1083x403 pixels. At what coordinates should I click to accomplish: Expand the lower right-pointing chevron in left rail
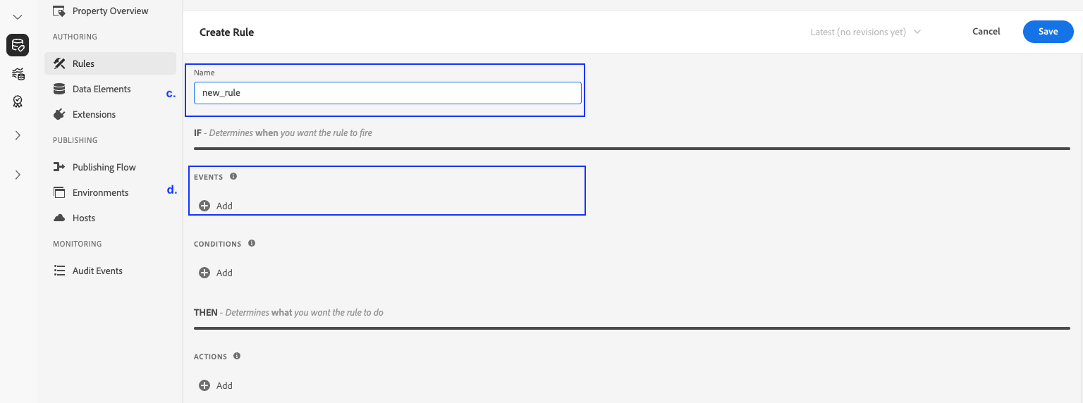pyautogui.click(x=18, y=175)
